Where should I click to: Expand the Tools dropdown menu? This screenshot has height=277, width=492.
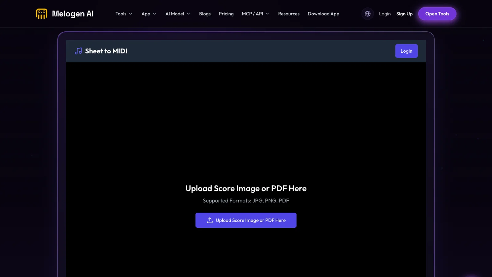point(124,14)
